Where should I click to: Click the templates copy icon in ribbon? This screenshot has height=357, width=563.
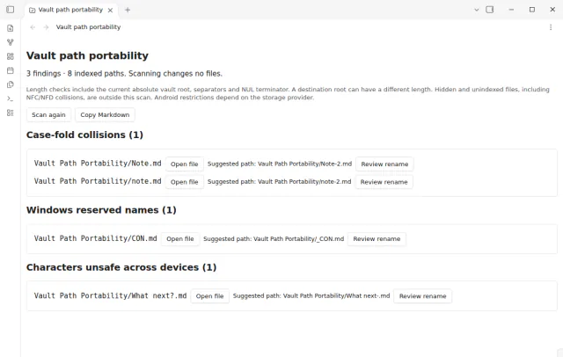[x=10, y=84]
